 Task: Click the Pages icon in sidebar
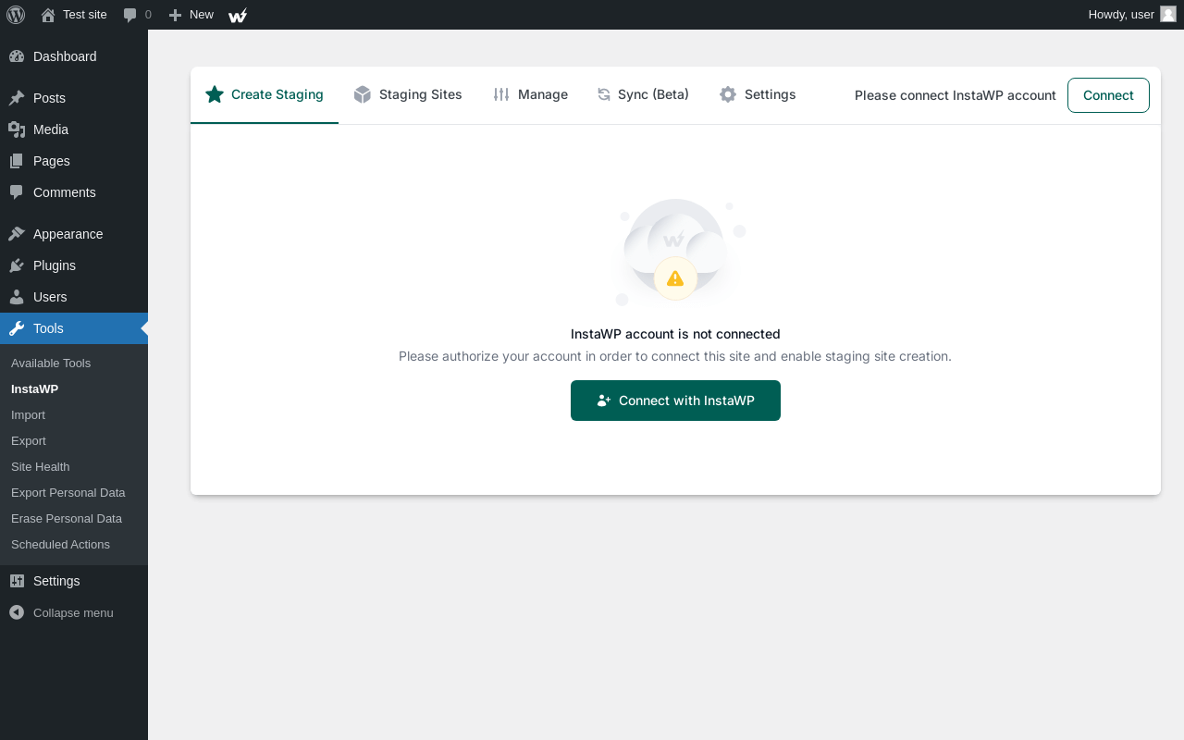[17, 161]
